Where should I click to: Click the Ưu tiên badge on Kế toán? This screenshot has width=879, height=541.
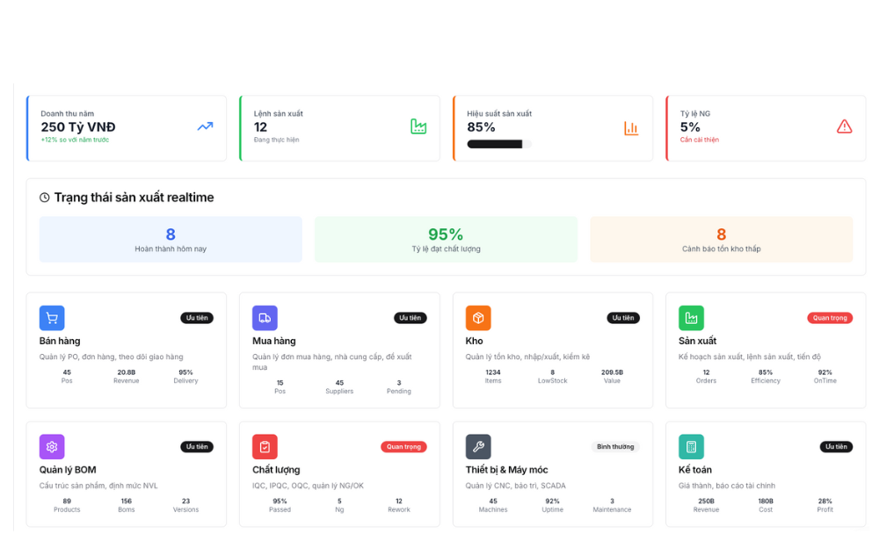(836, 446)
